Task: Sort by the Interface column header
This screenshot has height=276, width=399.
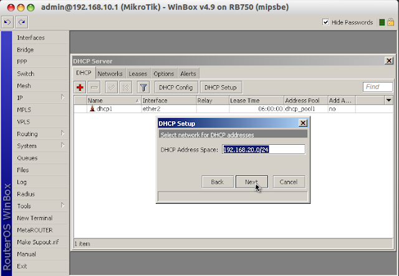Action: 169,101
